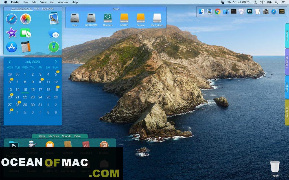Open the Trash on the desktop

[275, 169]
